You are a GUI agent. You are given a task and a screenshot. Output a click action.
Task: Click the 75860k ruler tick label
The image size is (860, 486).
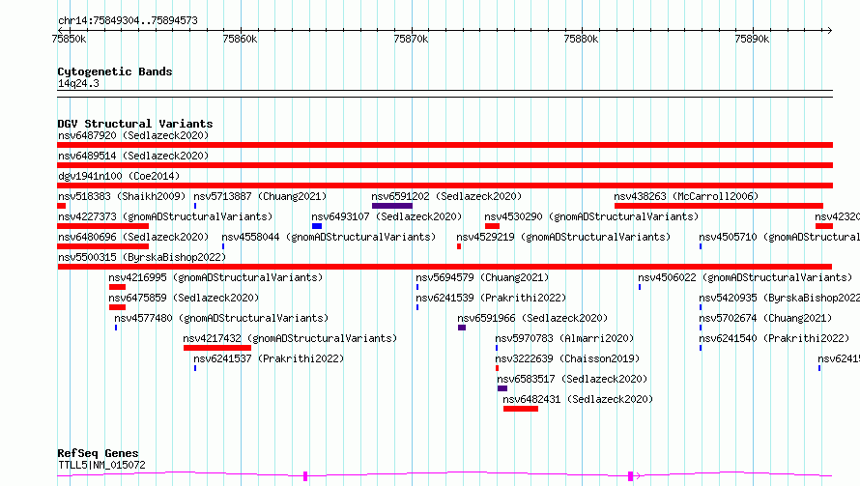(240, 39)
